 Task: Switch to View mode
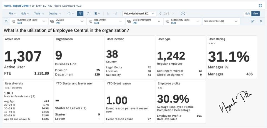[x=255, y=14]
